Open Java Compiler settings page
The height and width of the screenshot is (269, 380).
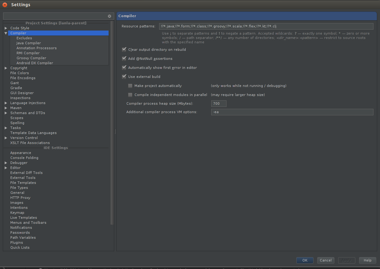click(29, 43)
